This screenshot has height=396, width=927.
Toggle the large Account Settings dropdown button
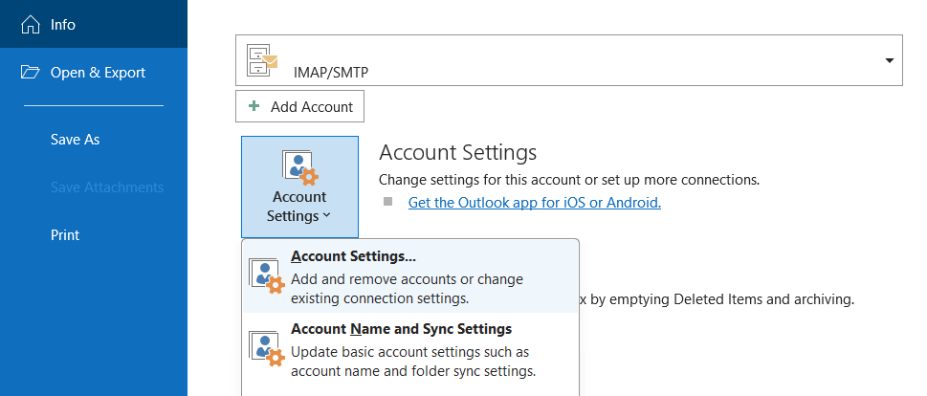click(x=299, y=187)
